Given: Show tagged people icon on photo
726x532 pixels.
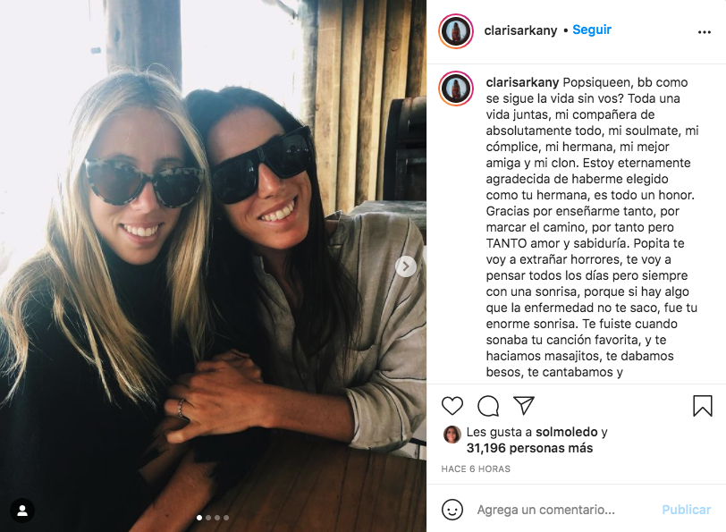Looking at the screenshot, I should coord(22,511).
